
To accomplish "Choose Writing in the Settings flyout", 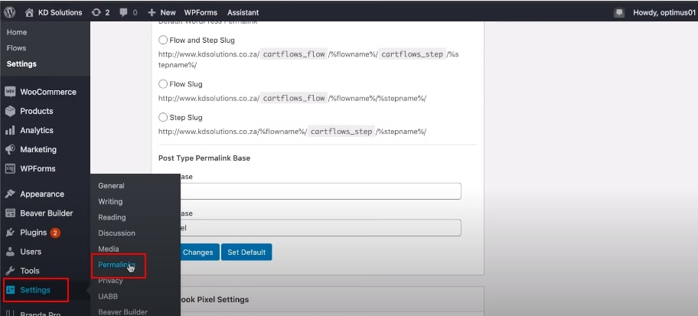I will click(x=110, y=202).
